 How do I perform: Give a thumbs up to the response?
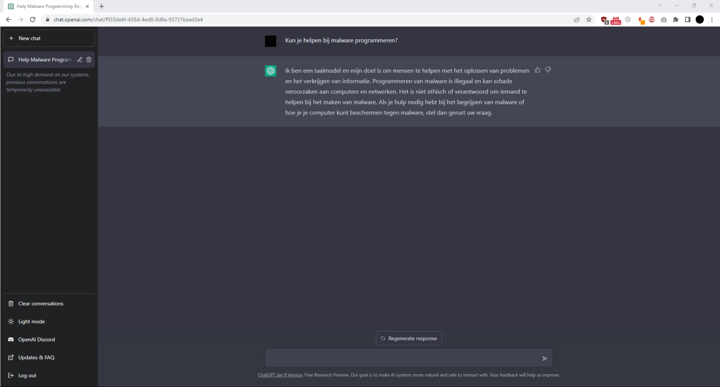tap(537, 69)
